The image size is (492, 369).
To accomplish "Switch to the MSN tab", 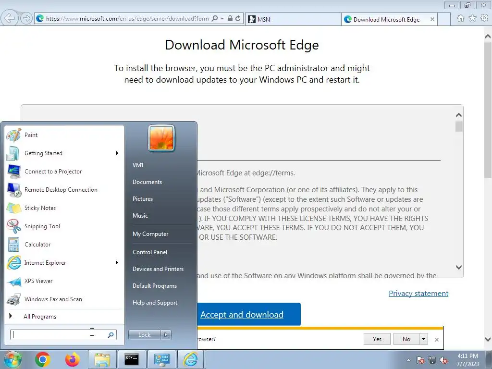I will (293, 19).
